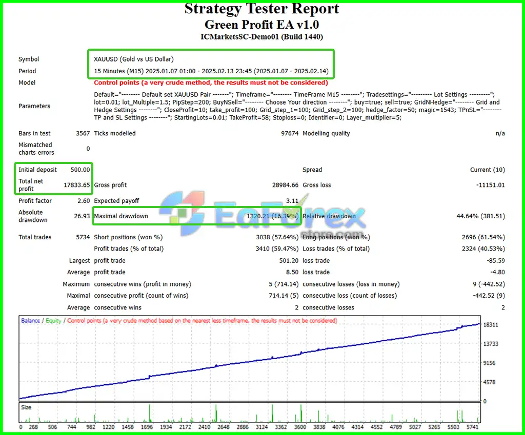Click Average loss trade value '-4.80'

(x=497, y=273)
